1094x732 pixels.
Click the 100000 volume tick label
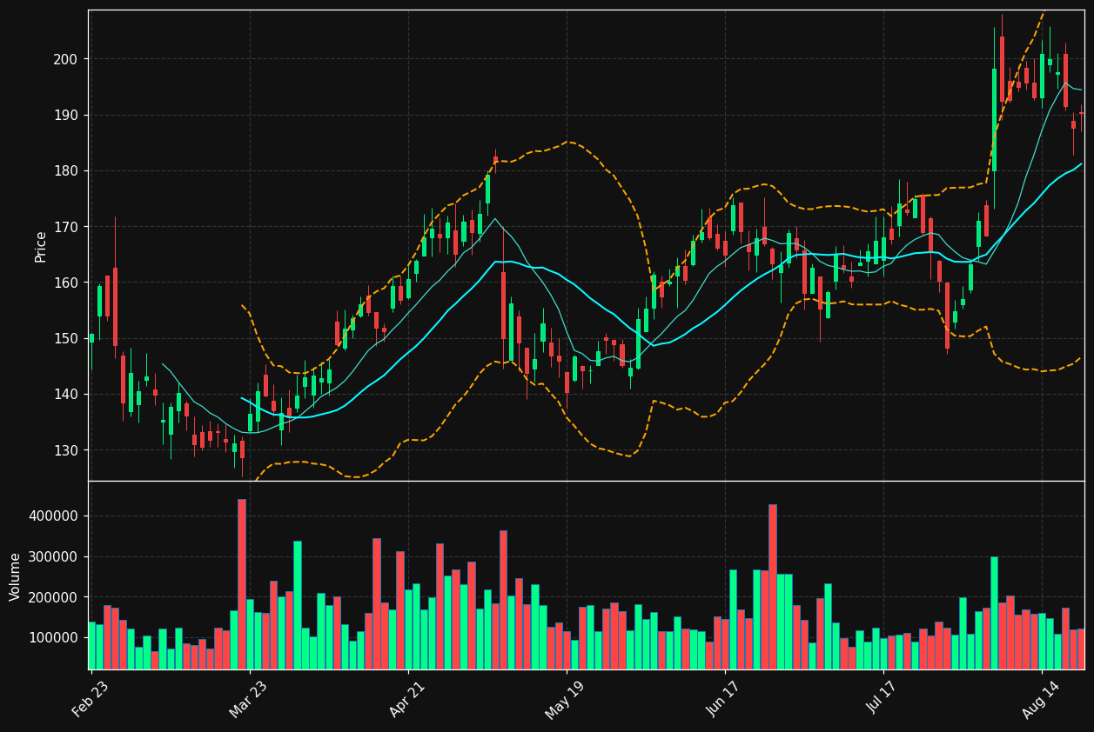pos(54,637)
